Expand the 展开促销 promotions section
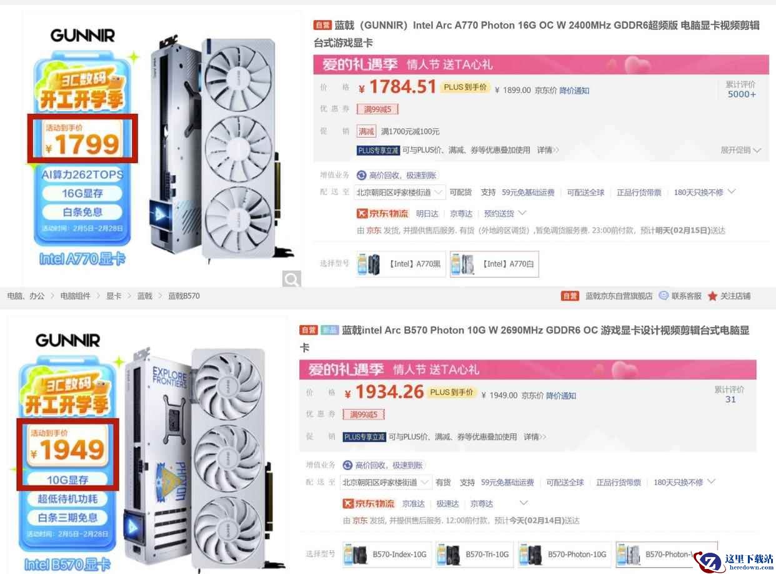The height and width of the screenshot is (574, 776). point(740,150)
